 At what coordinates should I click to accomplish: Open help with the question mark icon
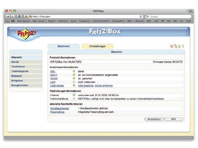[183, 46]
